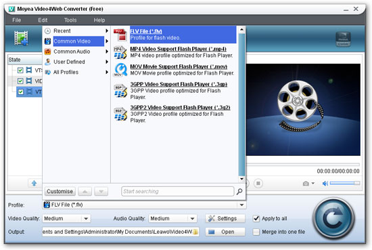The width and height of the screenshot is (372, 250).
Task: Click the search magnifier icon
Action: [239, 191]
